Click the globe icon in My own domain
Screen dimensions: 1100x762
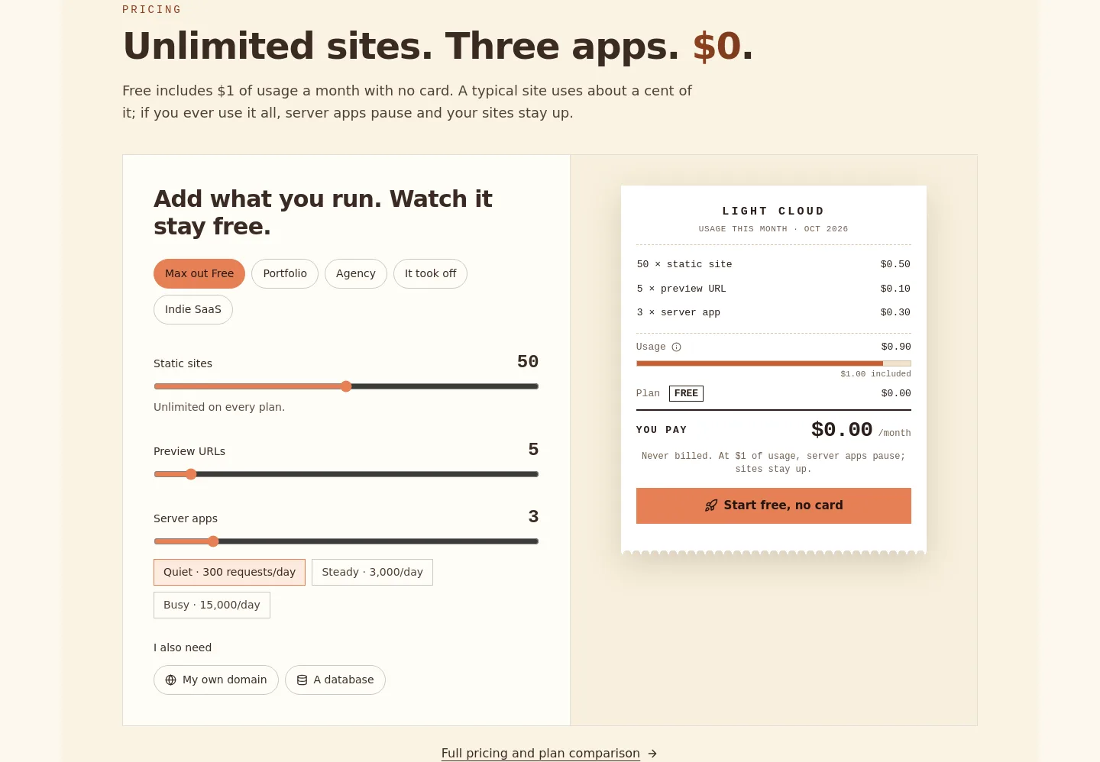pos(170,680)
